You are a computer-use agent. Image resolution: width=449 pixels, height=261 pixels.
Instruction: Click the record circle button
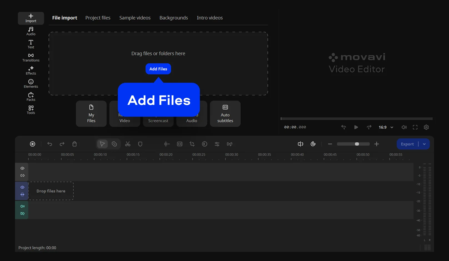coord(33,144)
